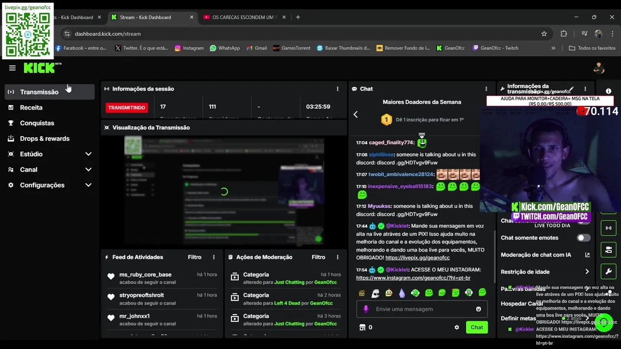The image size is (621, 349).
Task: Open the Gmail bookmark
Action: [257, 48]
